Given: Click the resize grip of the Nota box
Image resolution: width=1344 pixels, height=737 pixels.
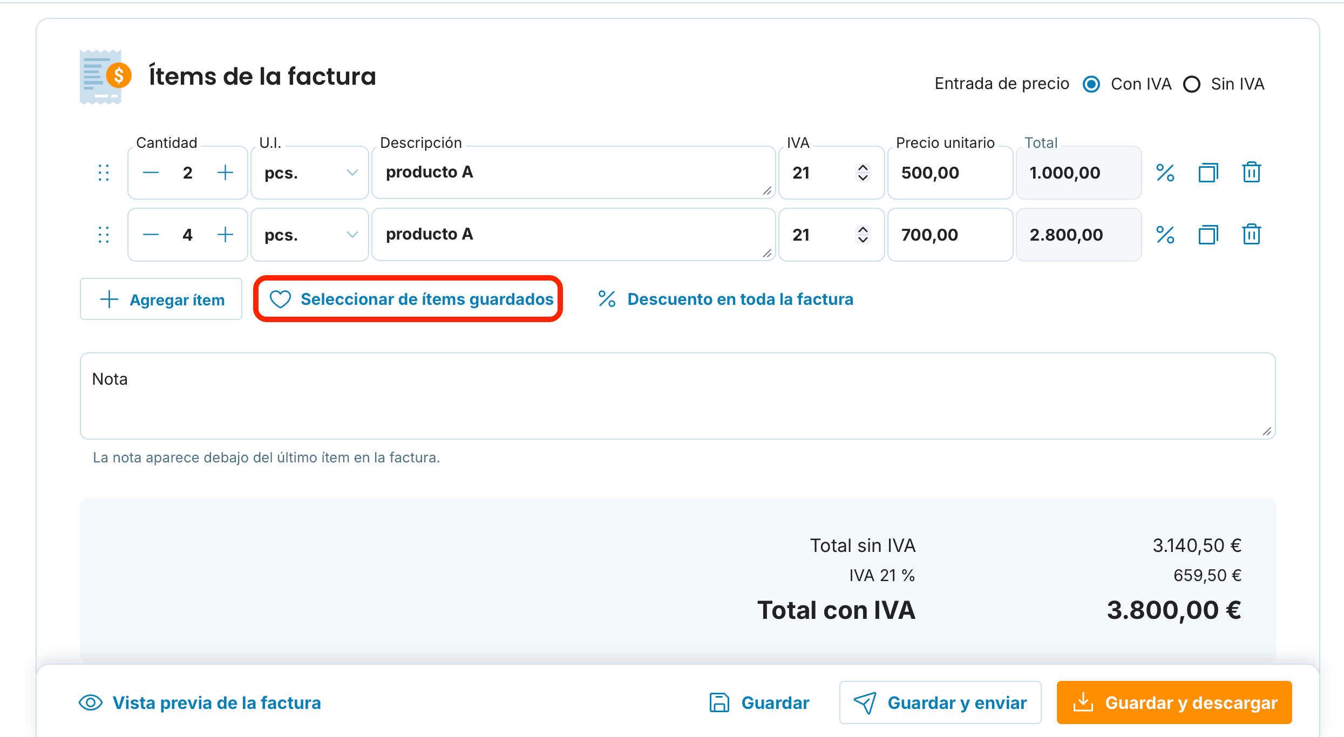Looking at the screenshot, I should point(1267,431).
